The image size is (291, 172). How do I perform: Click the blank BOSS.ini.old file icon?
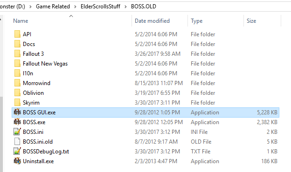17,142
